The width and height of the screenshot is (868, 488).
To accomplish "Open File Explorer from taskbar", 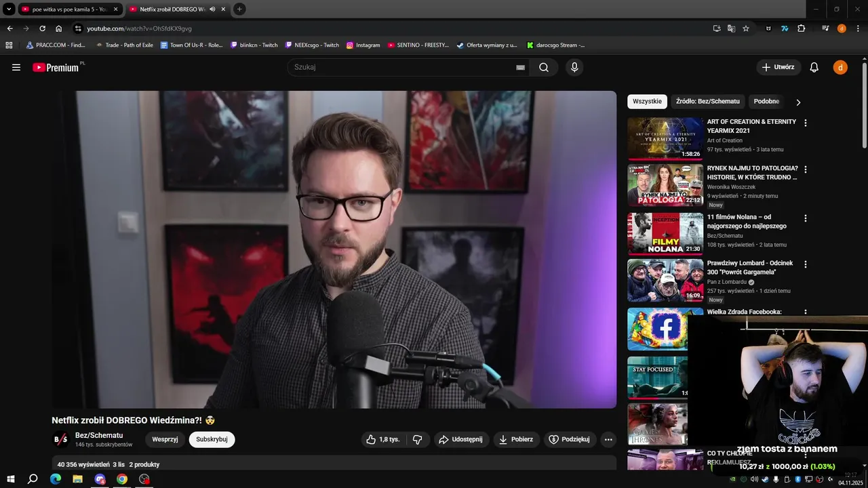I will tap(77, 479).
